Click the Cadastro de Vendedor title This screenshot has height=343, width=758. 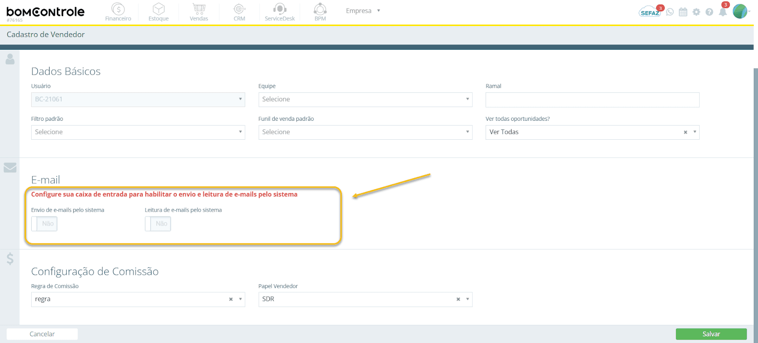tap(45, 35)
